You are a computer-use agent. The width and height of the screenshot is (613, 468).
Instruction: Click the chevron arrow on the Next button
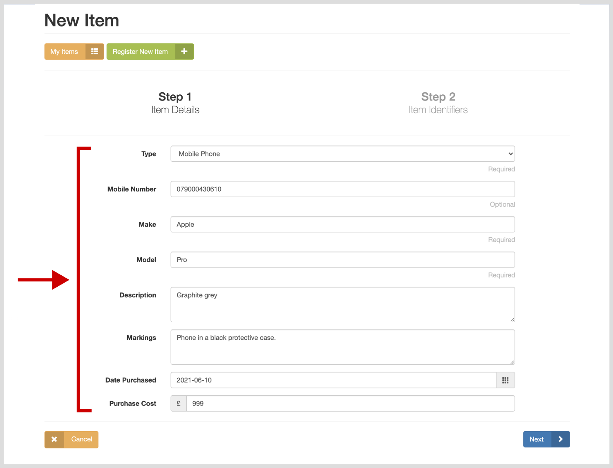(x=560, y=439)
